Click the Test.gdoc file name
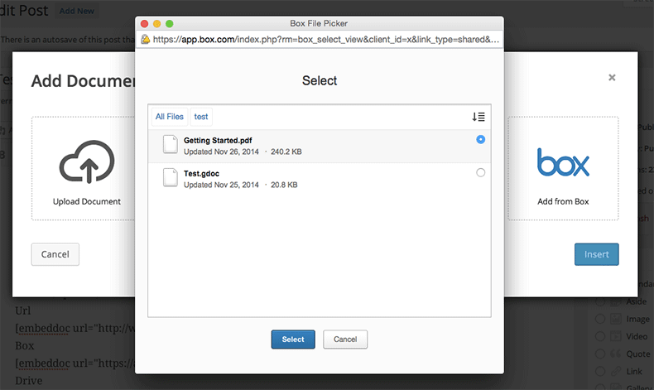Image resolution: width=654 pixels, height=390 pixels. pos(201,174)
